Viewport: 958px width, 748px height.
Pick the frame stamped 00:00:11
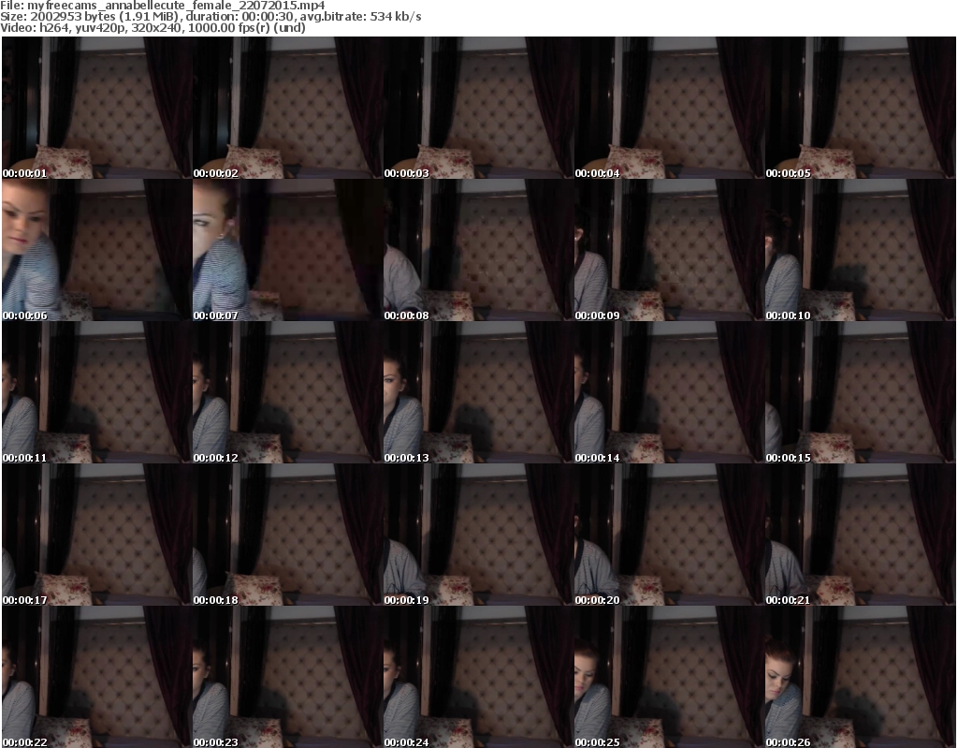(97, 392)
